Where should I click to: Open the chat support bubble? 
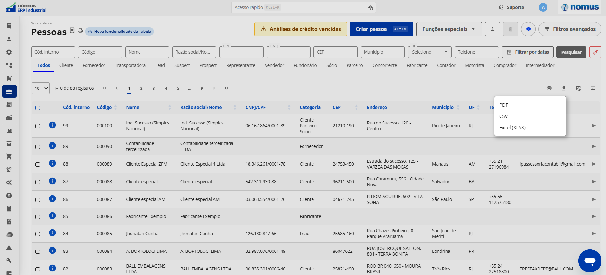pyautogui.click(x=590, y=261)
